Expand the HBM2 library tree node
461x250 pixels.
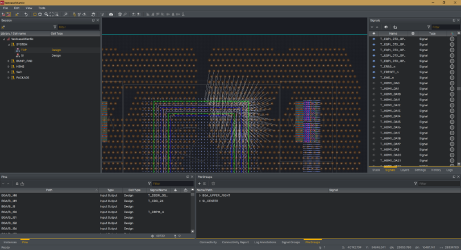pos(9,66)
